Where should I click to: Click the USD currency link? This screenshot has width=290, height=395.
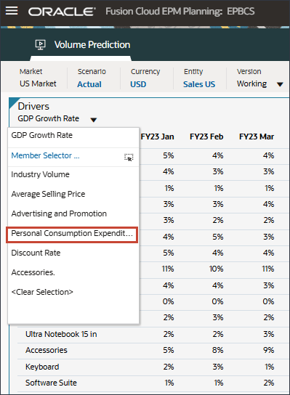coord(138,84)
